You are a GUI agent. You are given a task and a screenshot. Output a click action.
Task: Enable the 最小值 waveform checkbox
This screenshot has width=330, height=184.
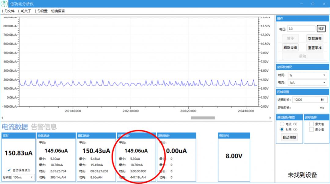[311, 130]
